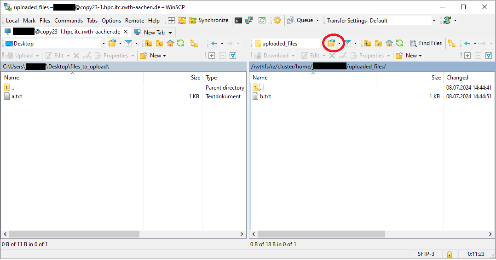Click the Find Files button
Image resolution: width=496 pixels, height=260 pixels.
tap(426, 43)
